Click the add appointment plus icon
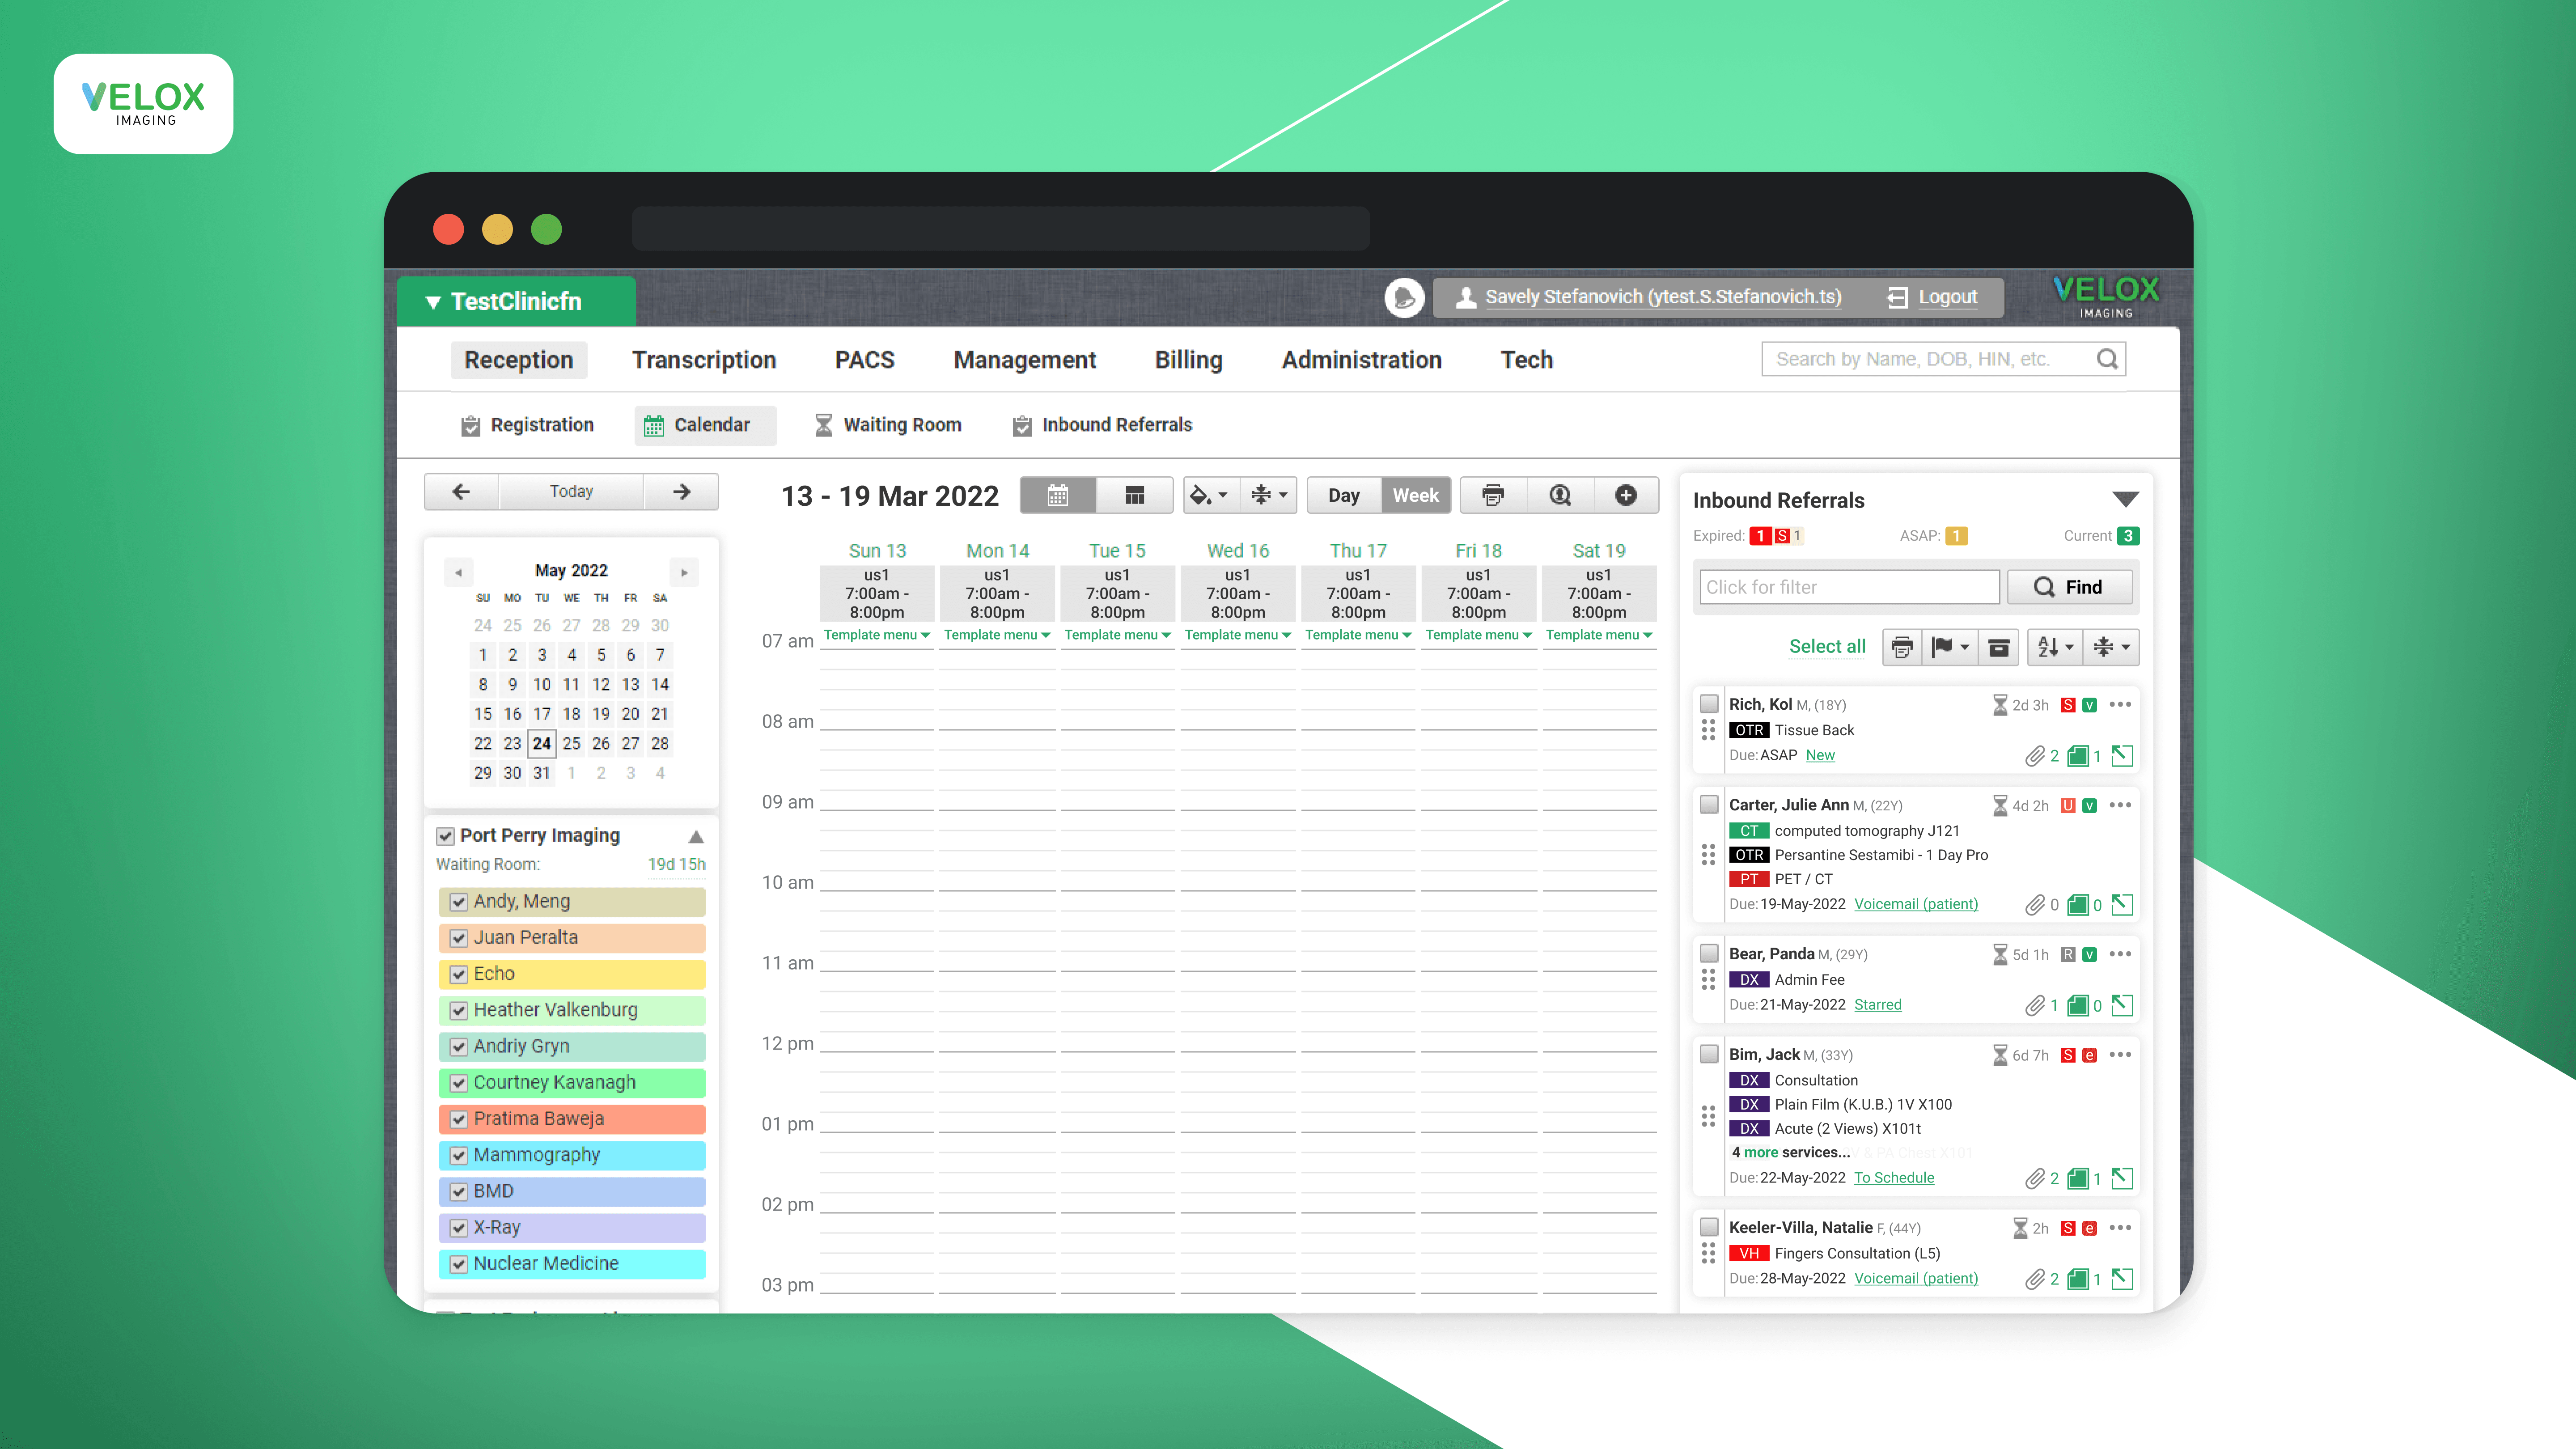 (1626, 495)
